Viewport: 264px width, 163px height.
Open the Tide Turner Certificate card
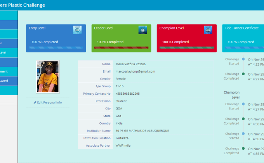pyautogui.click(x=243, y=38)
